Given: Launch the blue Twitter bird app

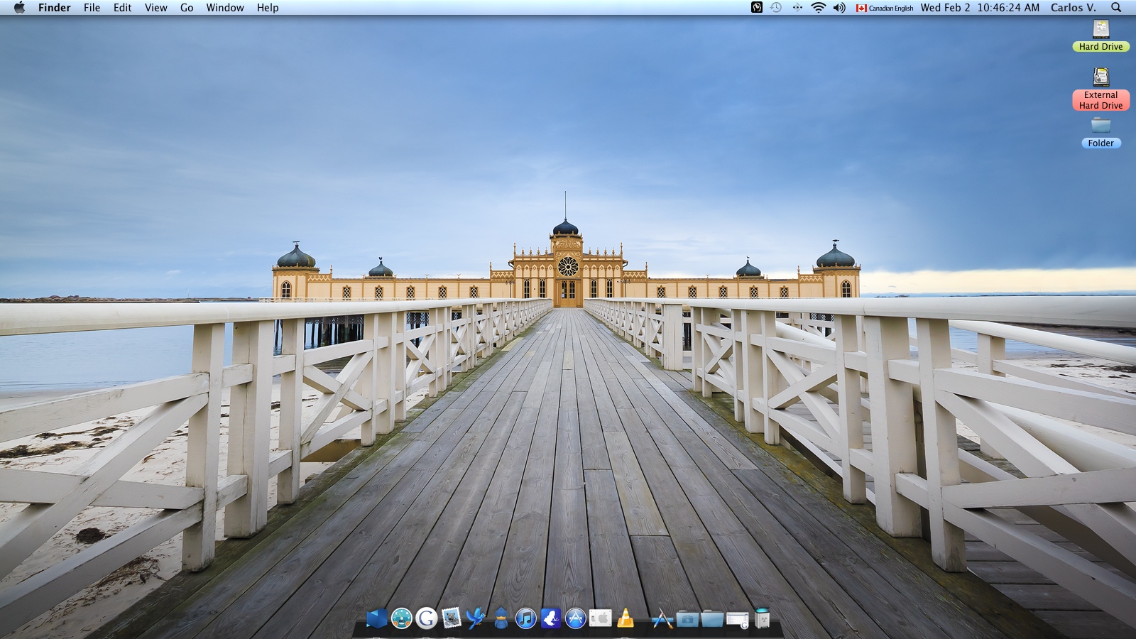Looking at the screenshot, I should (476, 618).
